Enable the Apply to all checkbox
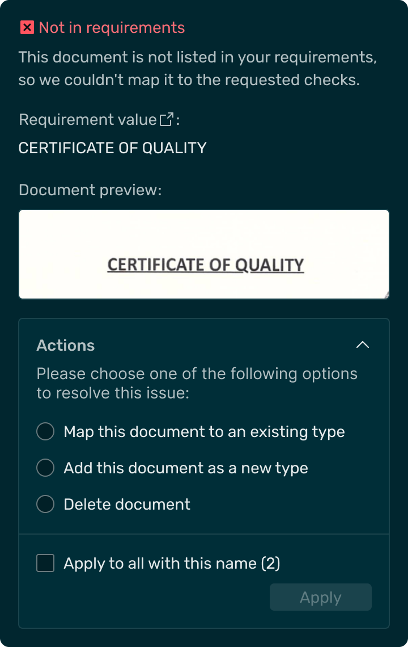The image size is (408, 647). click(45, 563)
